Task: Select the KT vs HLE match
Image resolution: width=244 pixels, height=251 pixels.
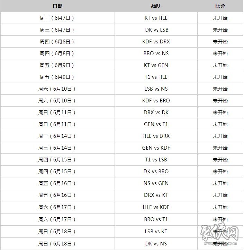Action: [x=156, y=18]
